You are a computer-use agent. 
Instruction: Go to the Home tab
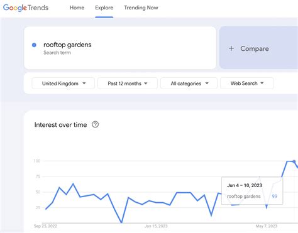pyautogui.click(x=77, y=8)
